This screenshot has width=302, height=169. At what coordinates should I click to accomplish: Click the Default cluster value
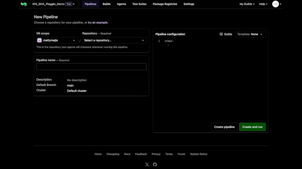[x=77, y=91]
